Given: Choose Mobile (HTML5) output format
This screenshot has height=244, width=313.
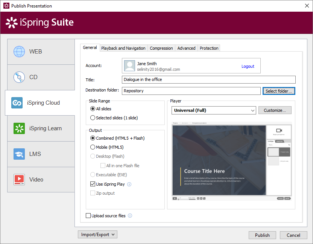Looking at the screenshot, I should [93, 147].
